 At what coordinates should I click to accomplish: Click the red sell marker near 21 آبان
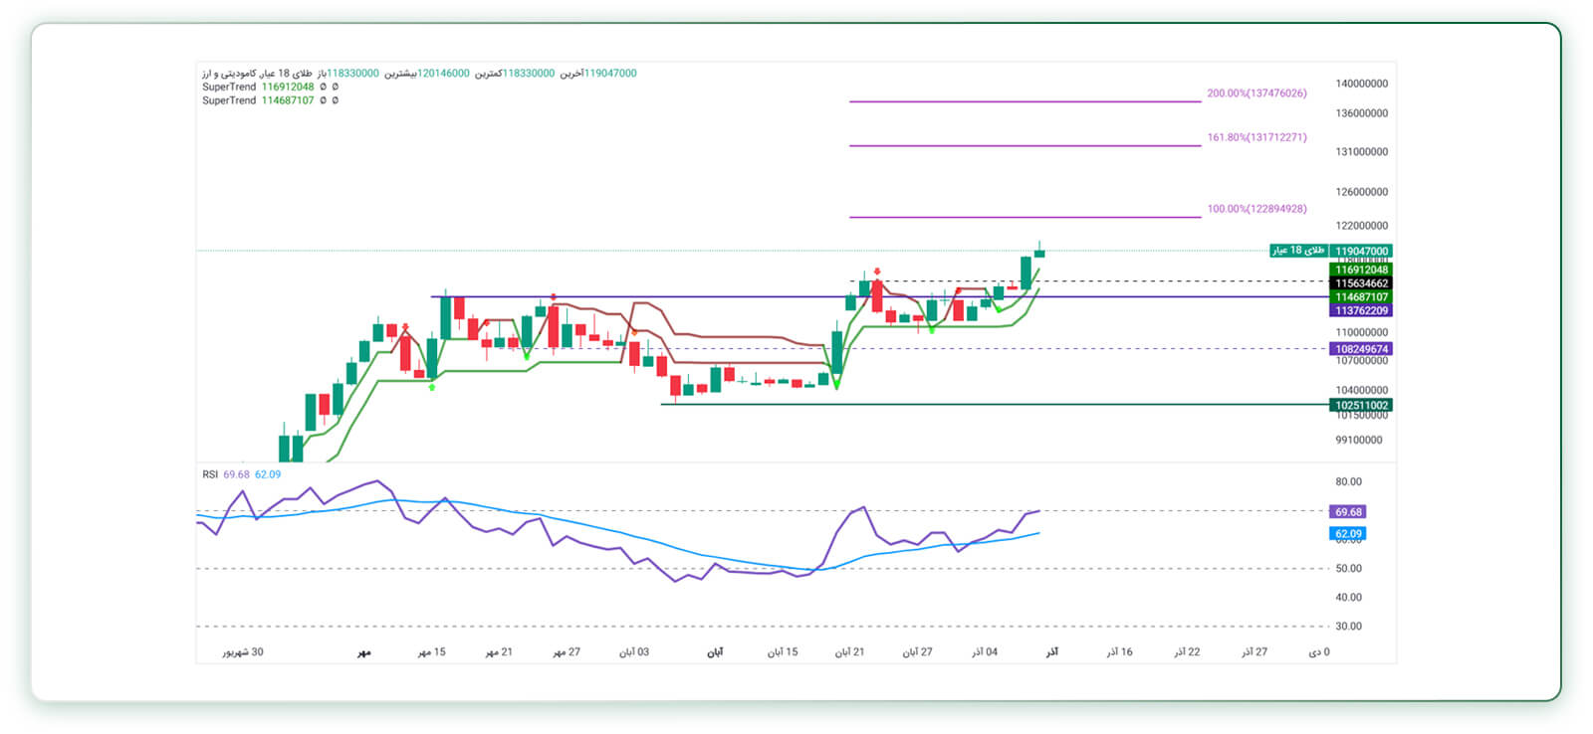876,271
